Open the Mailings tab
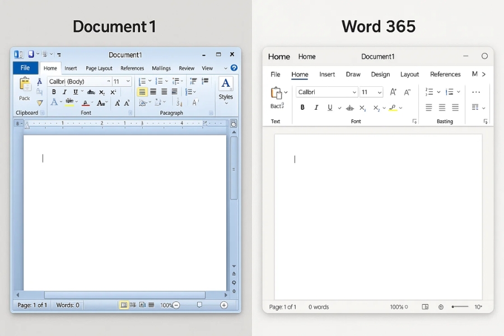This screenshot has height=336, width=504. pos(161,68)
